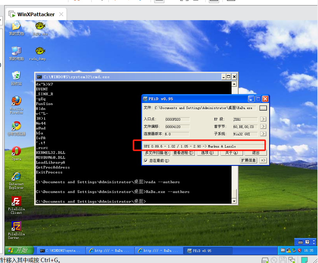Select FileZilla Server desktop shortcut
Image resolution: width=318 pixels, height=263 pixels.
(16, 231)
